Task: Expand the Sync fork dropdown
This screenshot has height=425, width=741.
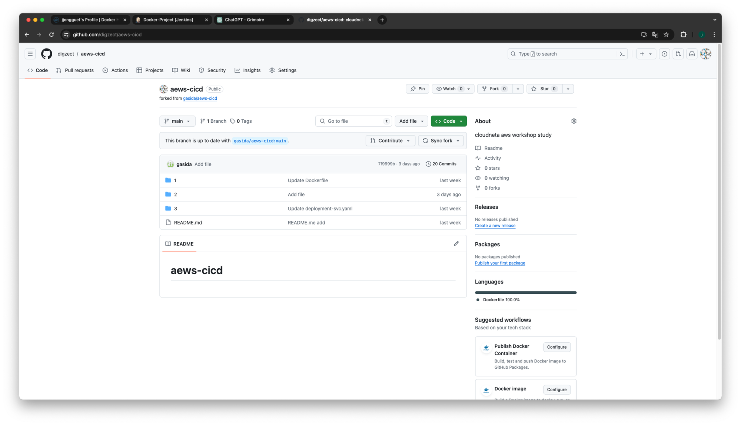Action: point(441,141)
